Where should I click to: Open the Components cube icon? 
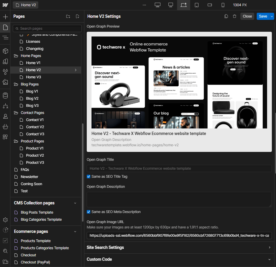[5, 51]
